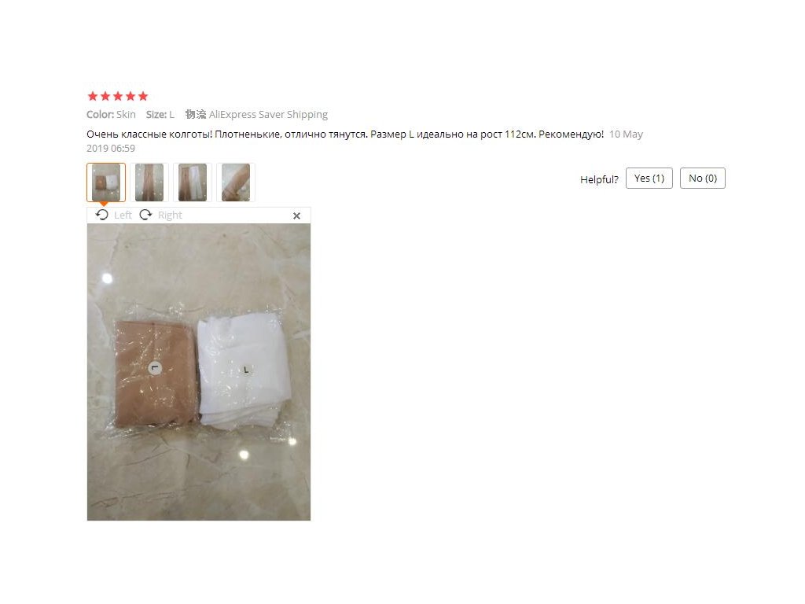Screen dimensions: 805x604
Task: Click the rotate left arrow icon
Action: tap(102, 215)
